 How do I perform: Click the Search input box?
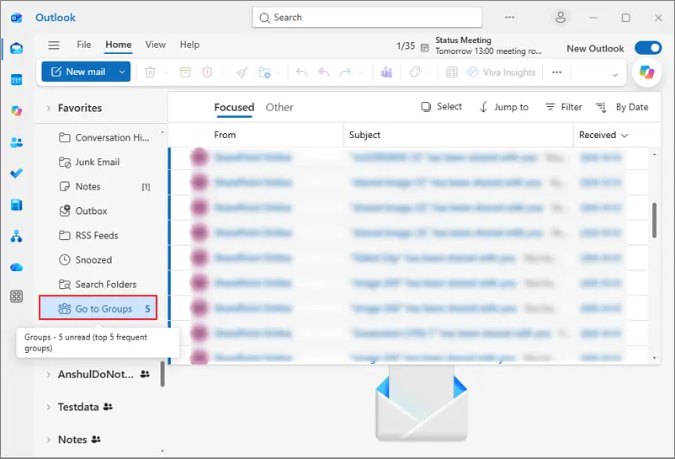coord(367,18)
